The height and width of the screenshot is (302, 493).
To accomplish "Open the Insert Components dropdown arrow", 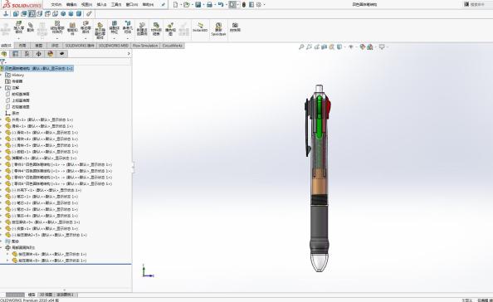I will click(x=19, y=38).
